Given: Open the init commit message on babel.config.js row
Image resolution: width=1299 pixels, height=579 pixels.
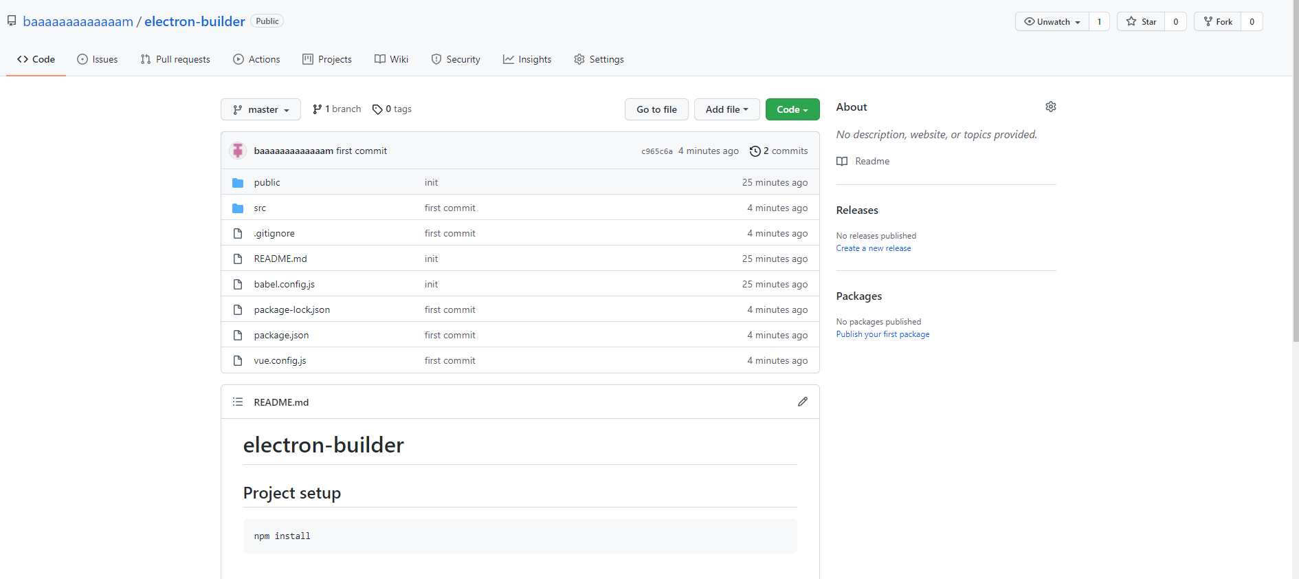Looking at the screenshot, I should (x=431, y=284).
